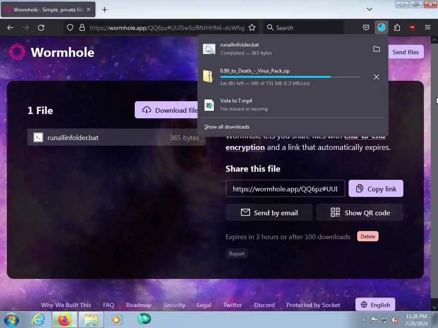Viewport: 438px width, 328px height.
Task: Open the Windows Start menu
Action: [x=12, y=319]
